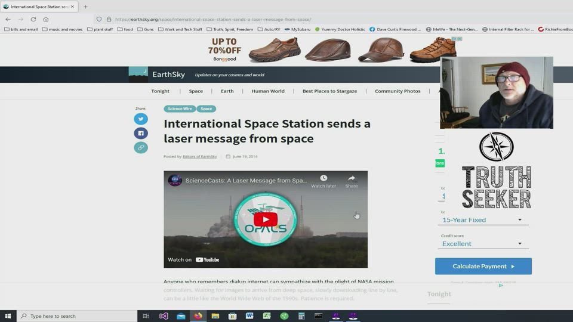Image resolution: width=573 pixels, height=322 pixels.
Task: Click the video Share arrow icon
Action: (352, 178)
